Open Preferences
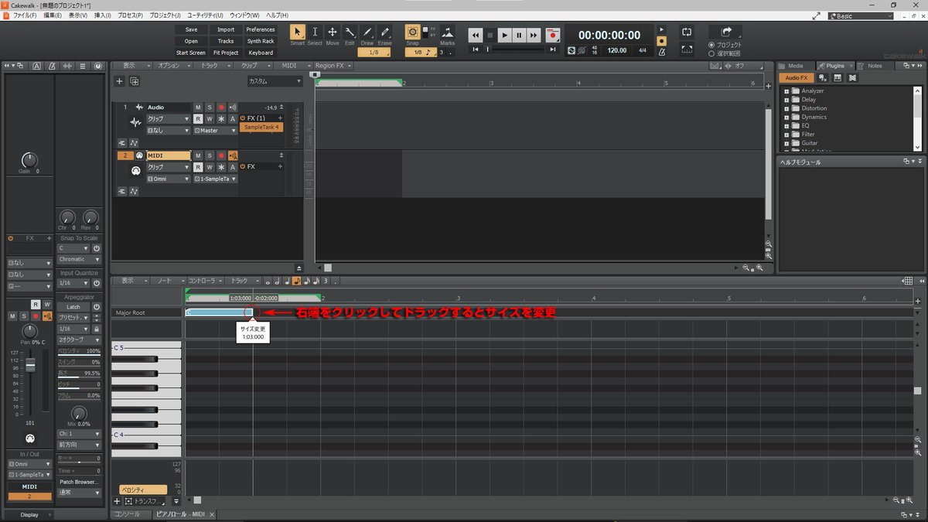The image size is (928, 522). tap(261, 29)
